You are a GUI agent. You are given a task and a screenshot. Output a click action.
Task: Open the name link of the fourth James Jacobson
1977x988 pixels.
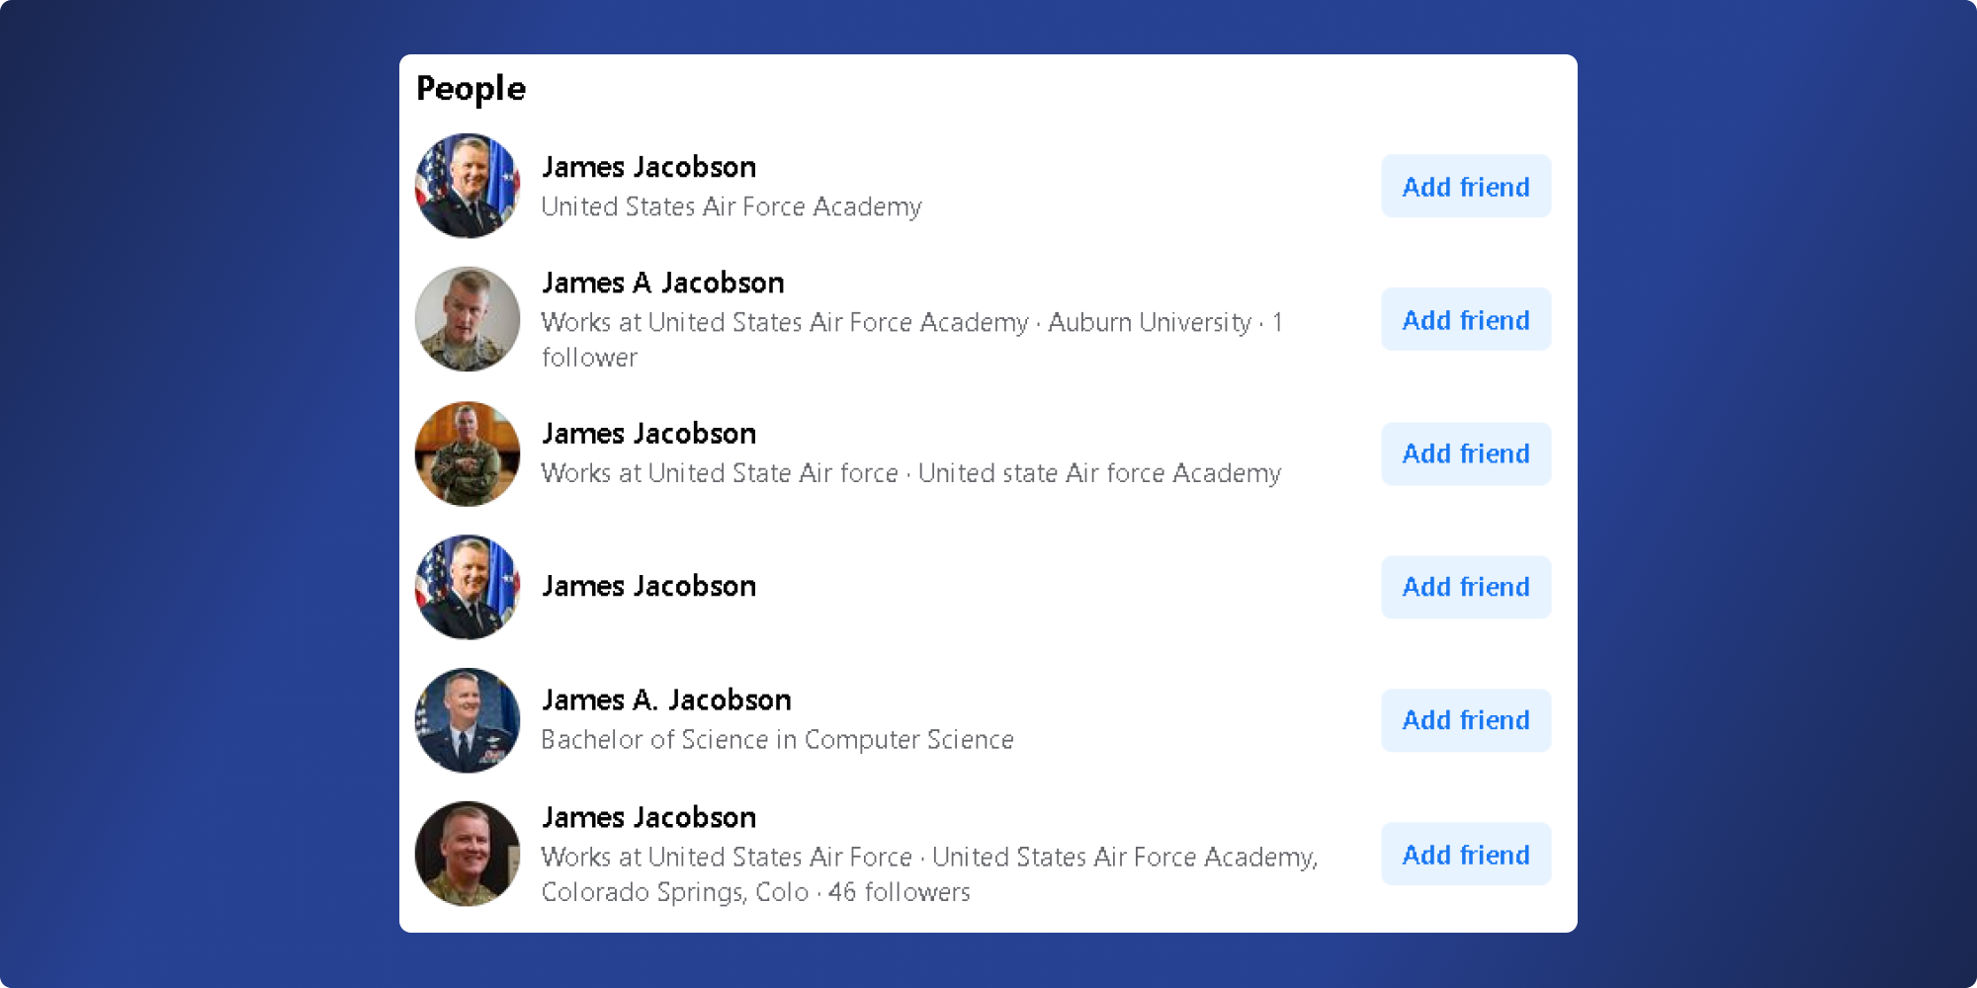coord(648,585)
